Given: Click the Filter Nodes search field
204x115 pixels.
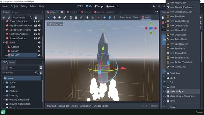Looking at the screenshot, I should (22, 18).
